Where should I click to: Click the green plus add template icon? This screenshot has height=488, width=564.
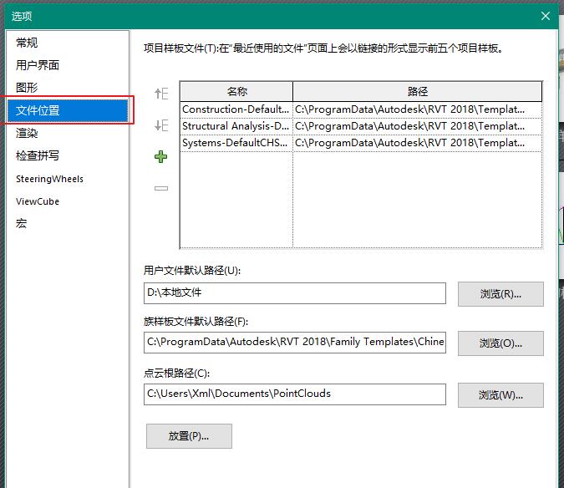tap(161, 156)
